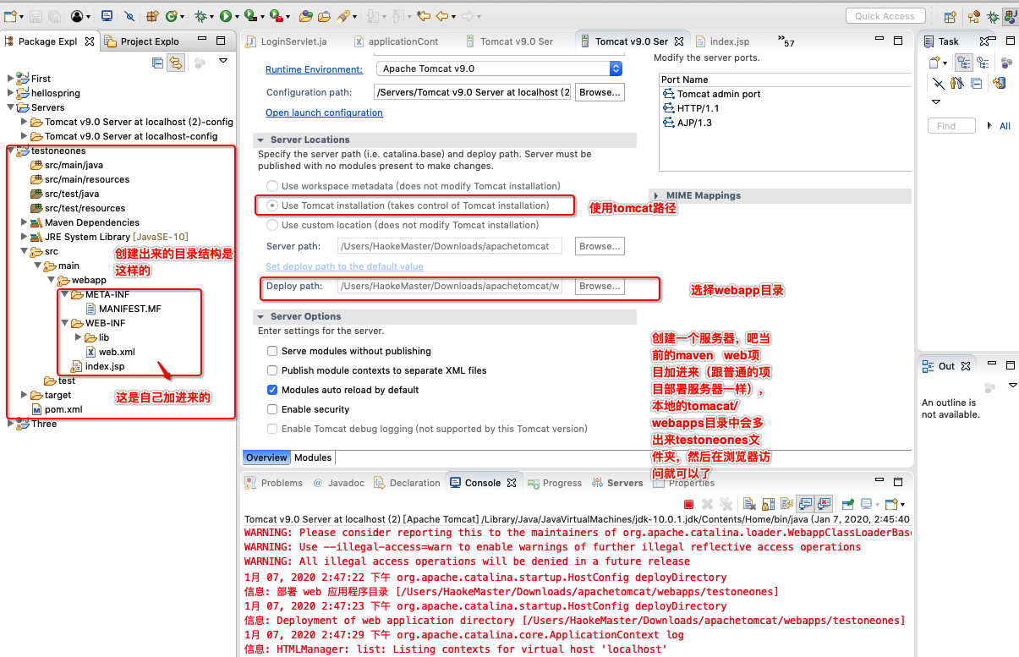The image size is (1019, 657).
Task: Switch to the Modules tab of server editor
Action: [x=313, y=457]
